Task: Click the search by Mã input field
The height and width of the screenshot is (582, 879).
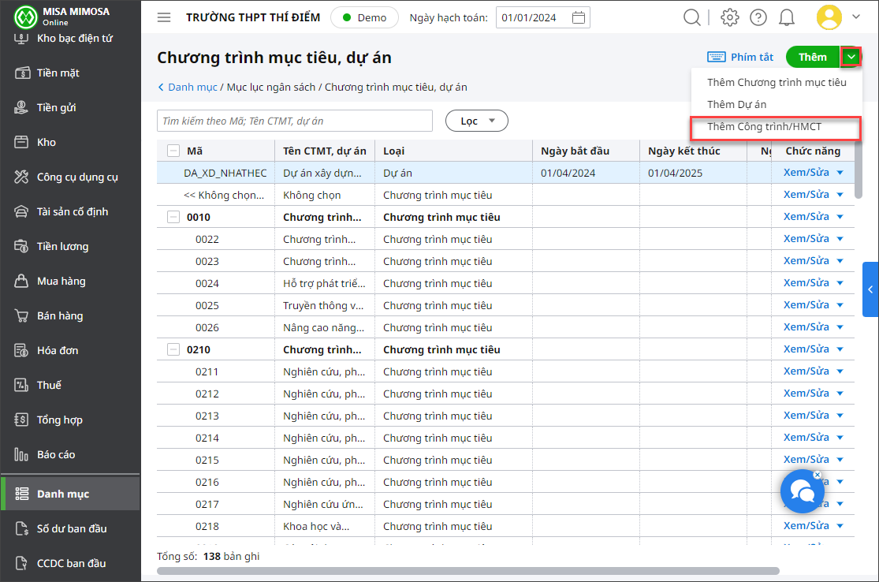Action: coord(294,121)
